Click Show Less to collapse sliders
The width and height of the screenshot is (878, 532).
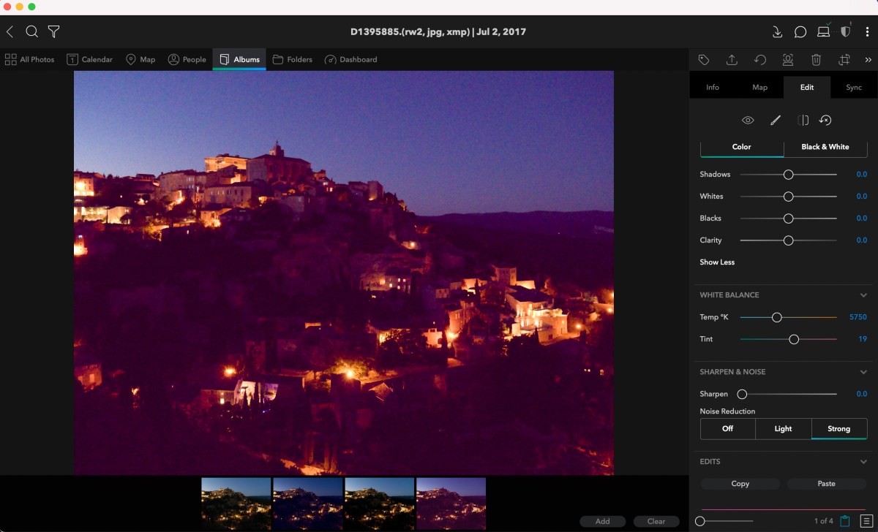coord(717,262)
